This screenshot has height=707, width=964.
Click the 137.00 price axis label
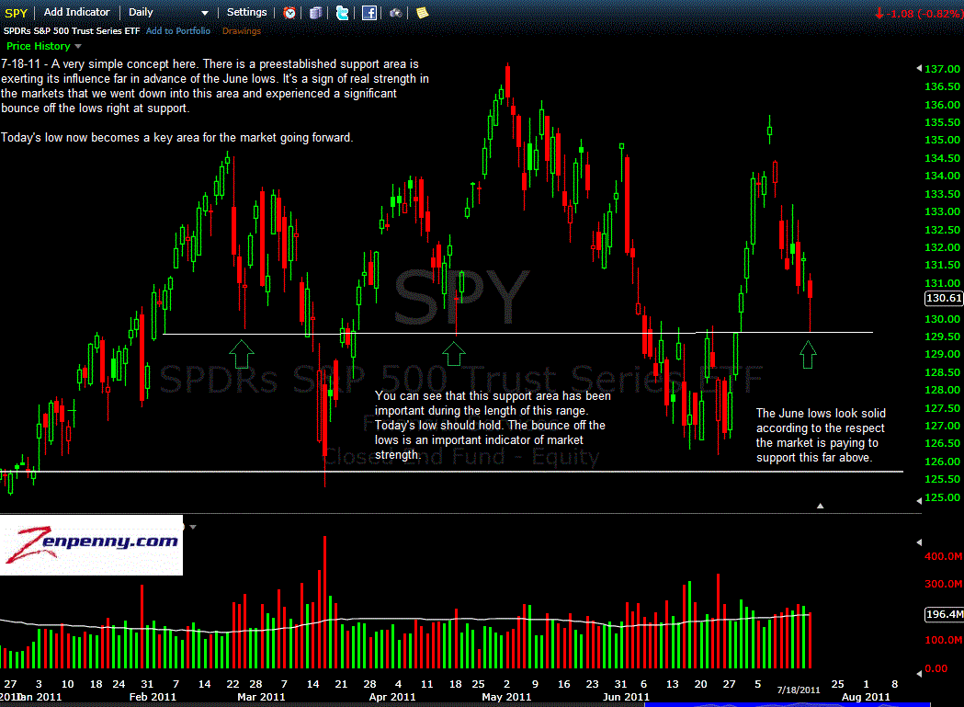[942, 69]
